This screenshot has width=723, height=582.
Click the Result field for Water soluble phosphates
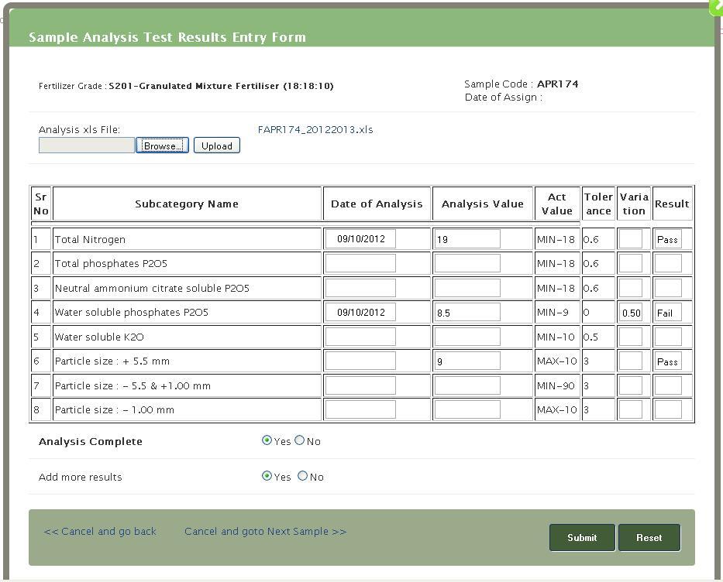[668, 313]
